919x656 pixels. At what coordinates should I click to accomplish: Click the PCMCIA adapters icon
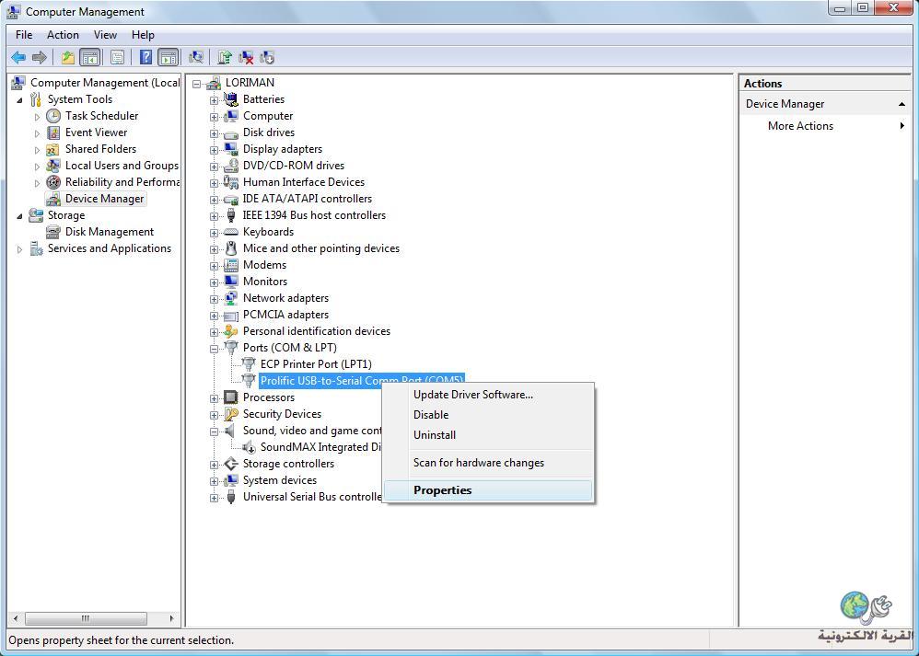[x=231, y=315]
